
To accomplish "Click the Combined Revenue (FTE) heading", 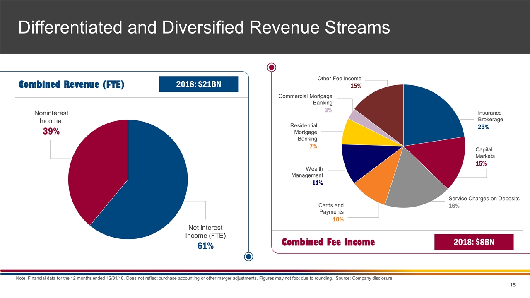I will [x=72, y=84].
